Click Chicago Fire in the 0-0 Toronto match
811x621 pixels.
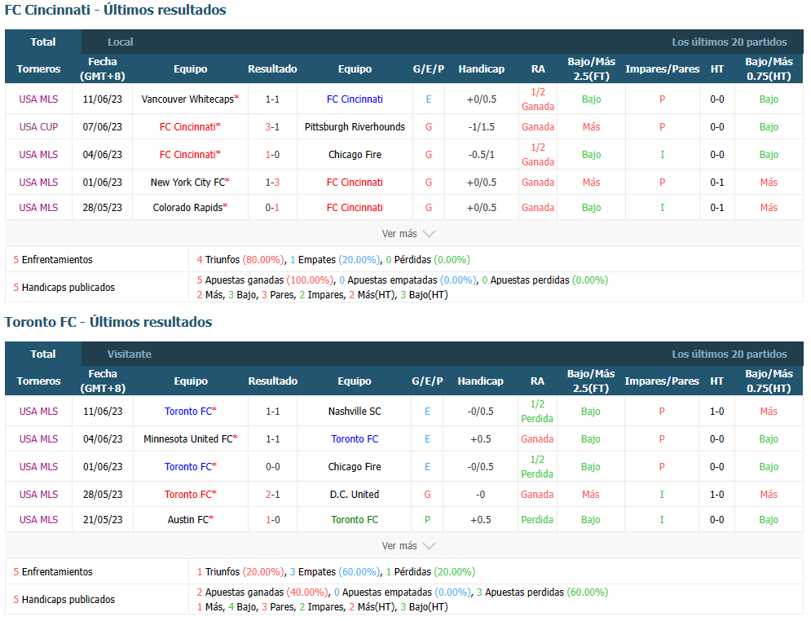(355, 467)
